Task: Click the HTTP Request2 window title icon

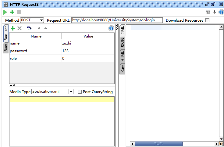Action: click(x=6, y=5)
